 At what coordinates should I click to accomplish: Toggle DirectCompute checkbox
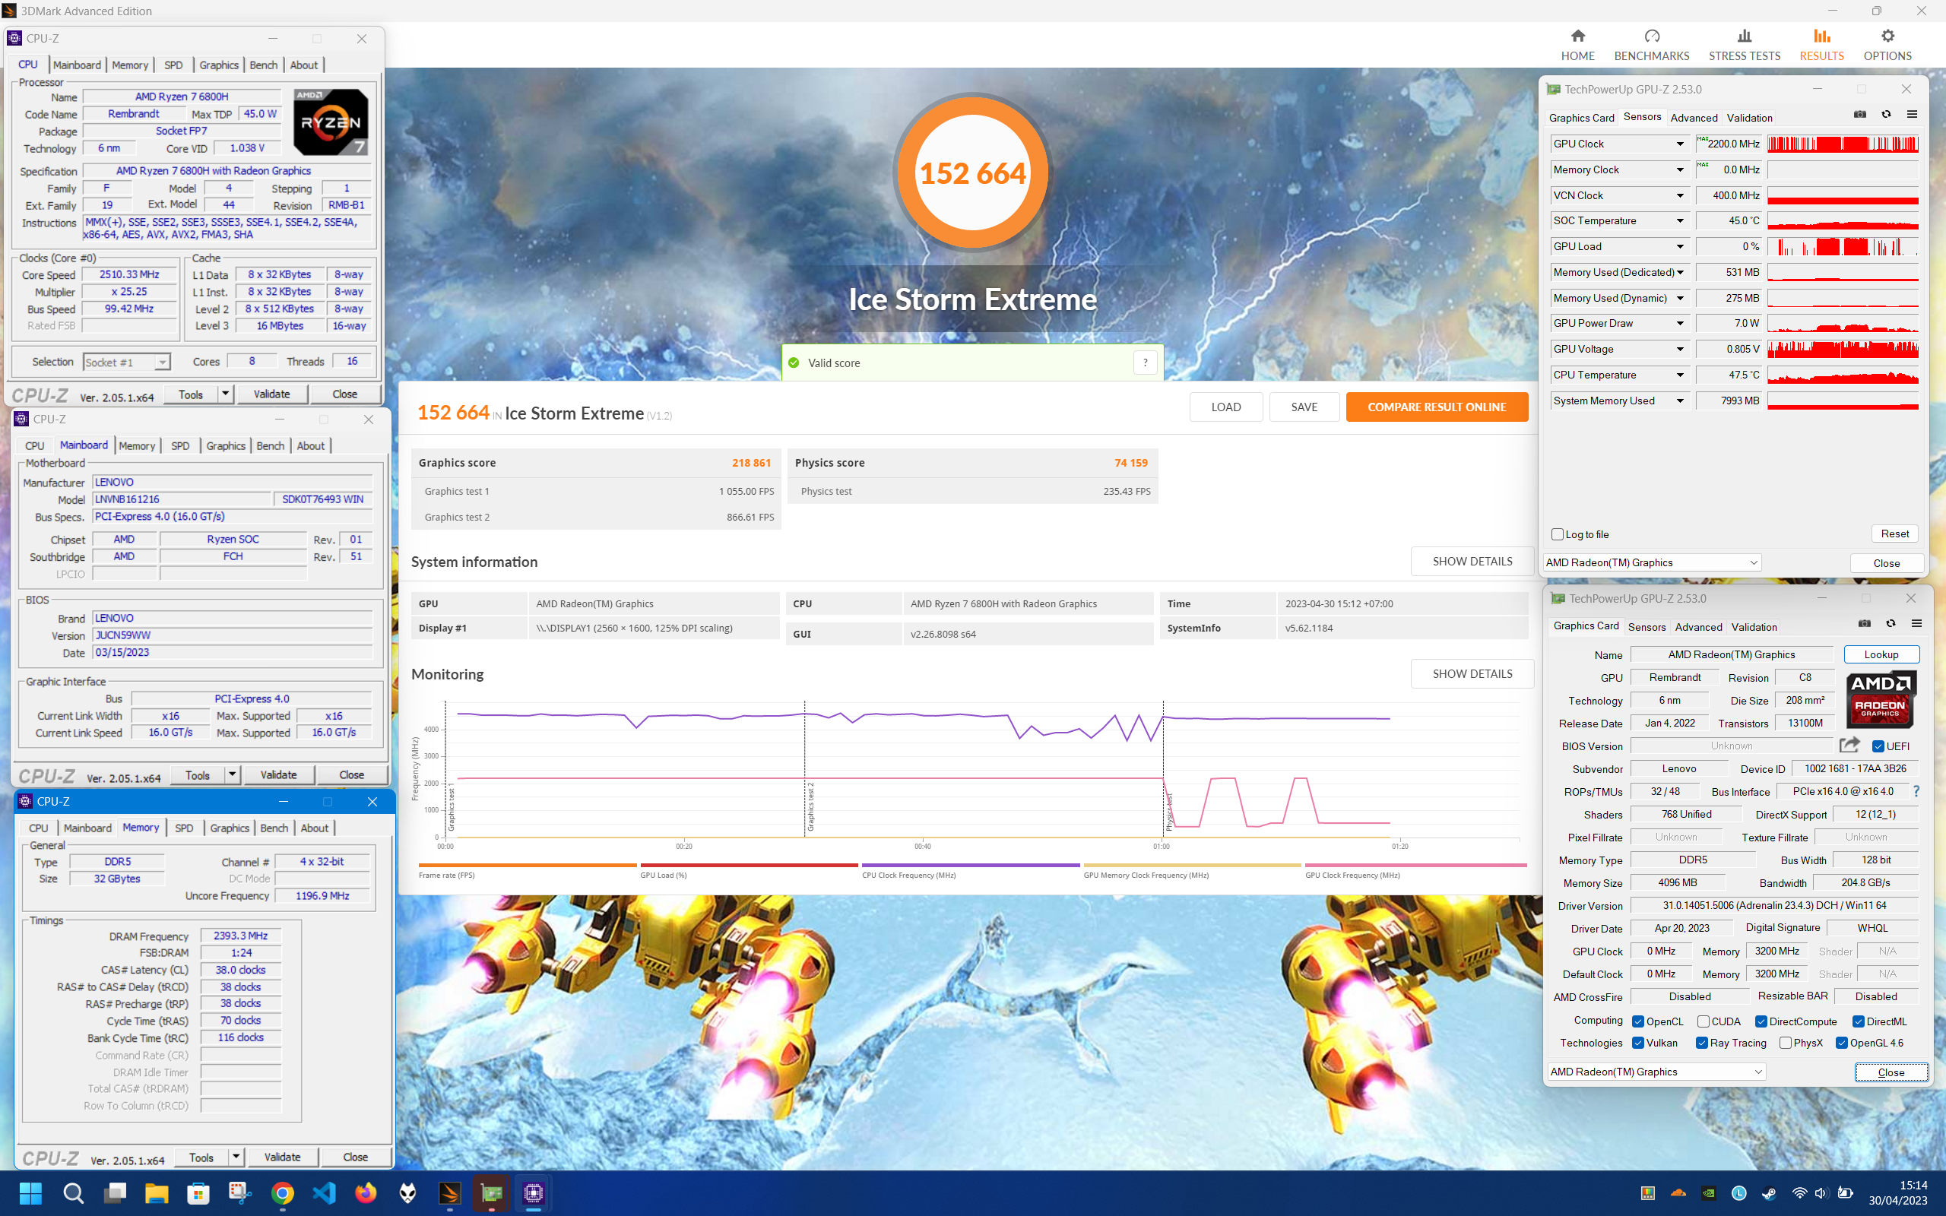pos(1761,1021)
